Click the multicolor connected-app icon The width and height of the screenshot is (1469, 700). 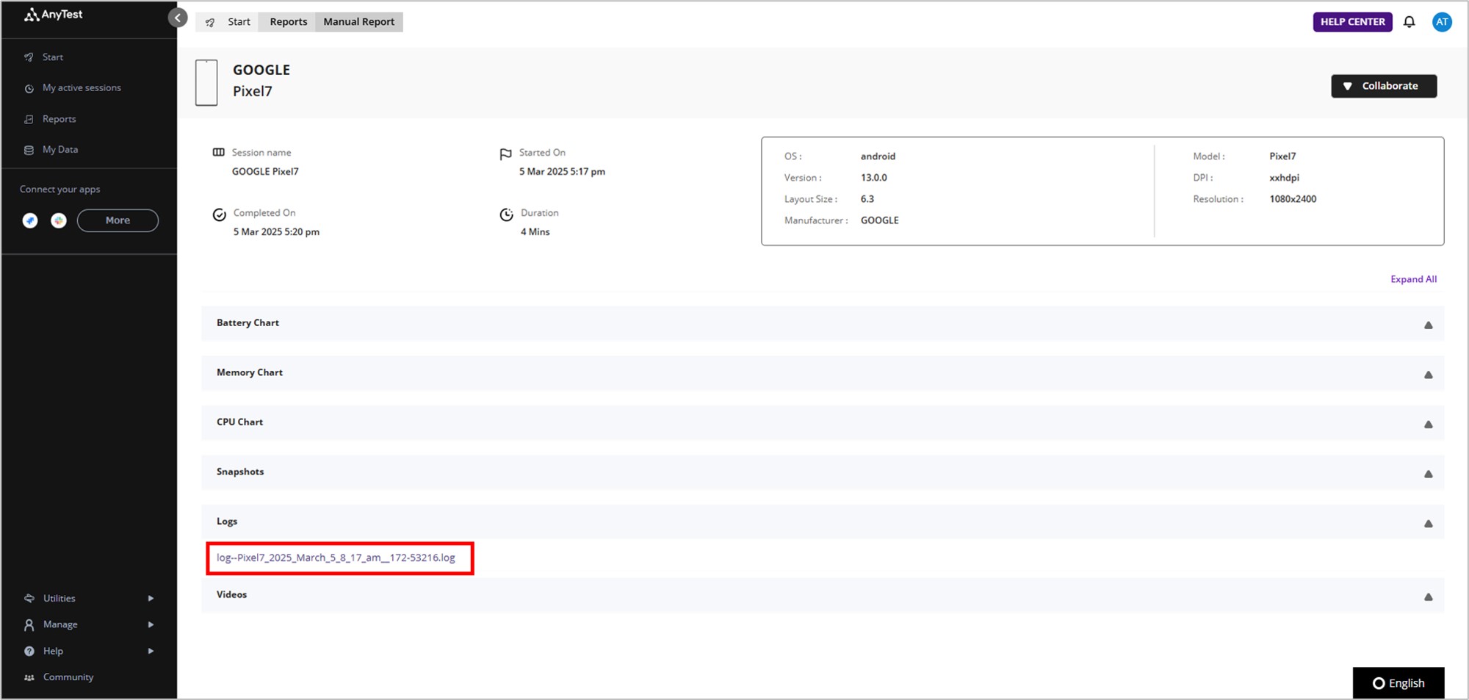point(59,220)
